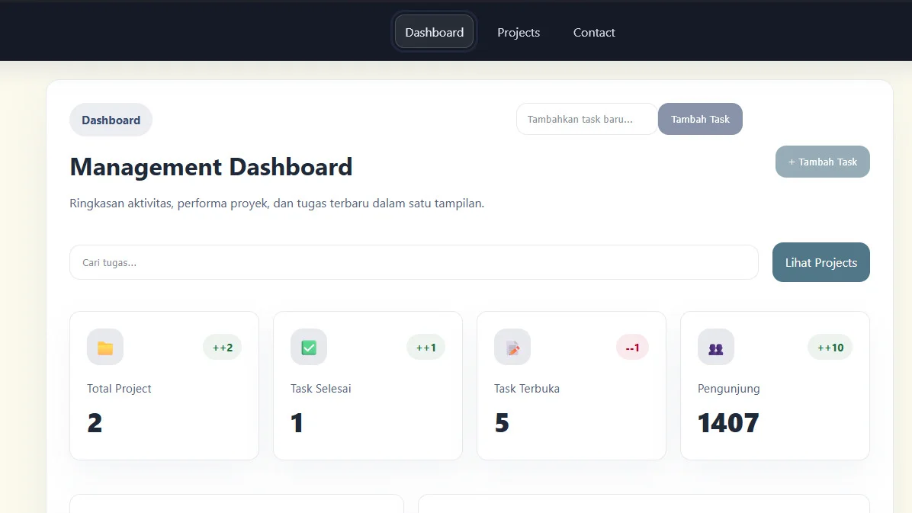Click the '+ Tambah Task' button
Image resolution: width=912 pixels, height=513 pixels.
tap(823, 162)
